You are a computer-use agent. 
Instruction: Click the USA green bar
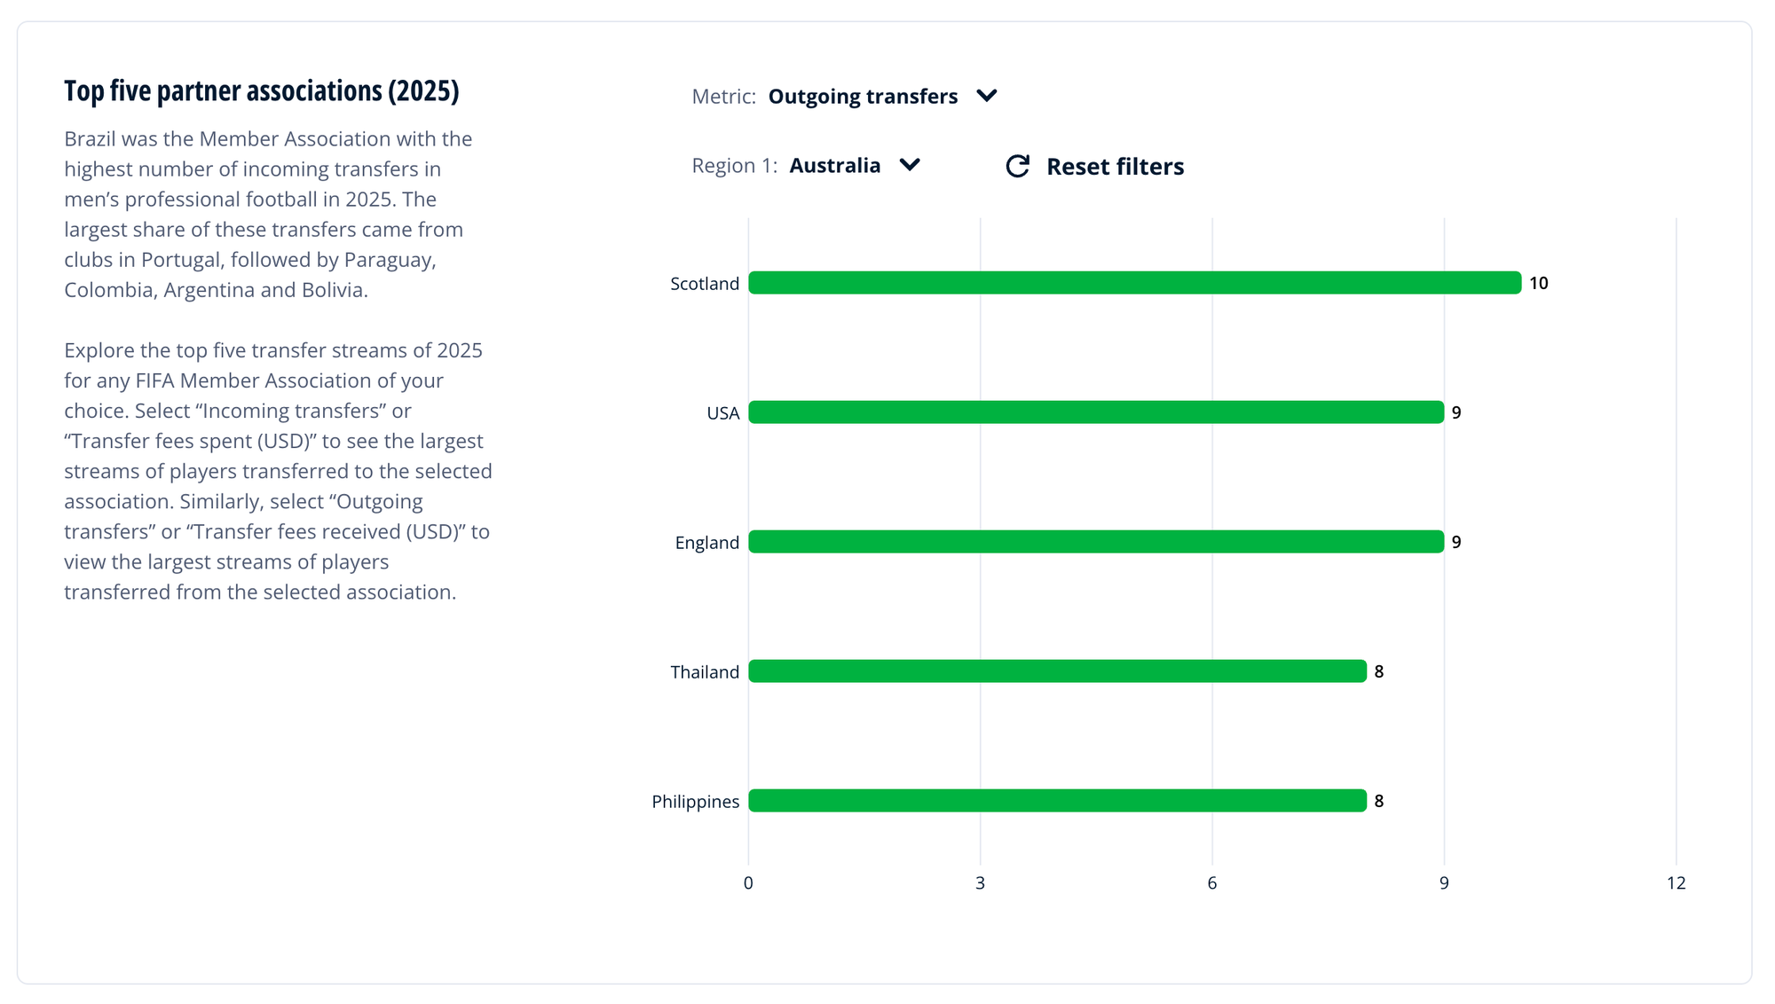point(1095,412)
